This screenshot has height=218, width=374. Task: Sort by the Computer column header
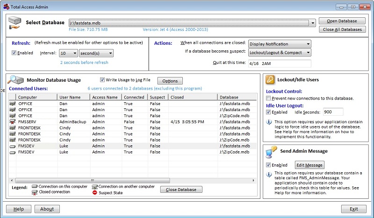coord(36,97)
